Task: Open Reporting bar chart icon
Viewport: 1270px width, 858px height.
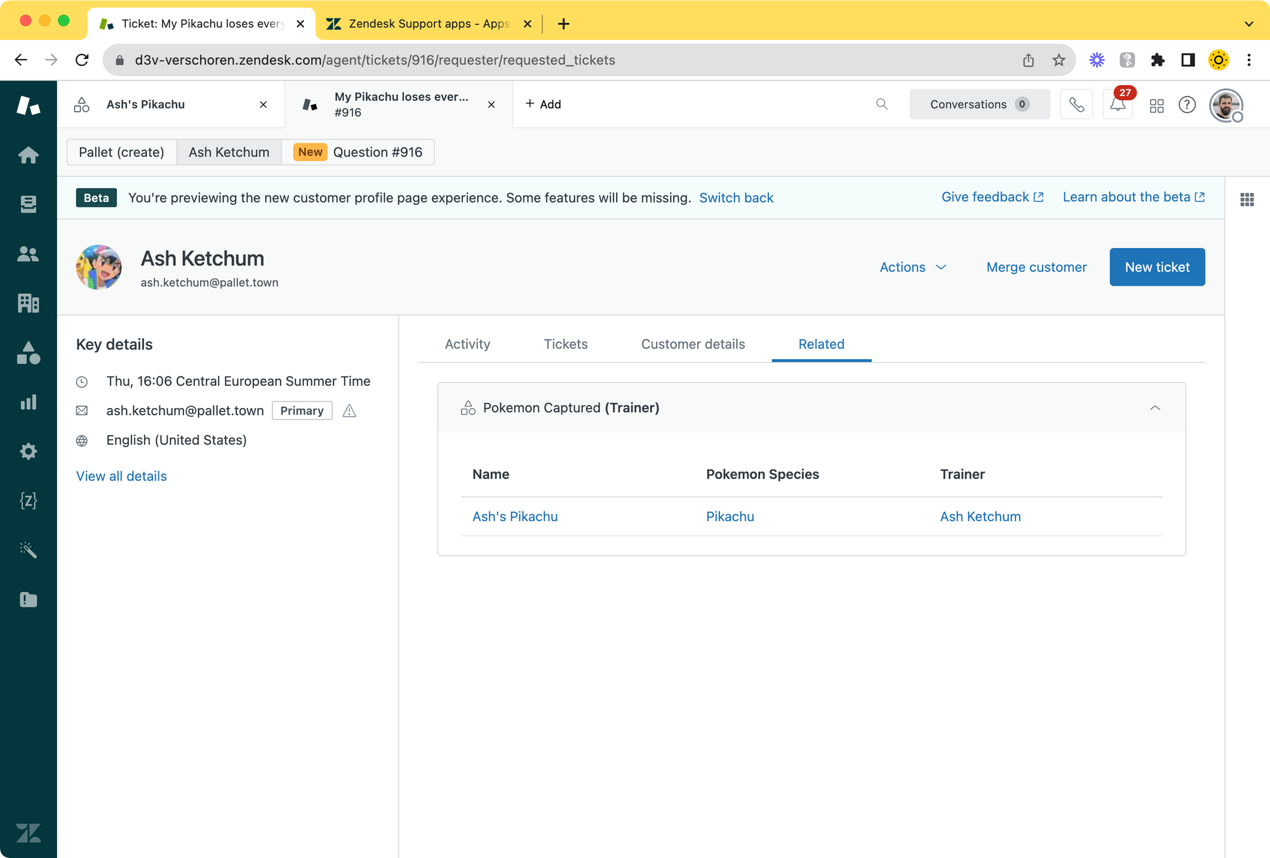Action: click(28, 402)
